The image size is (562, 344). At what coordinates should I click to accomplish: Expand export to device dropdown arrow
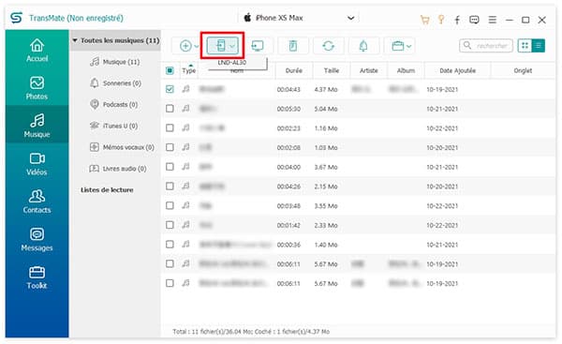tap(232, 46)
